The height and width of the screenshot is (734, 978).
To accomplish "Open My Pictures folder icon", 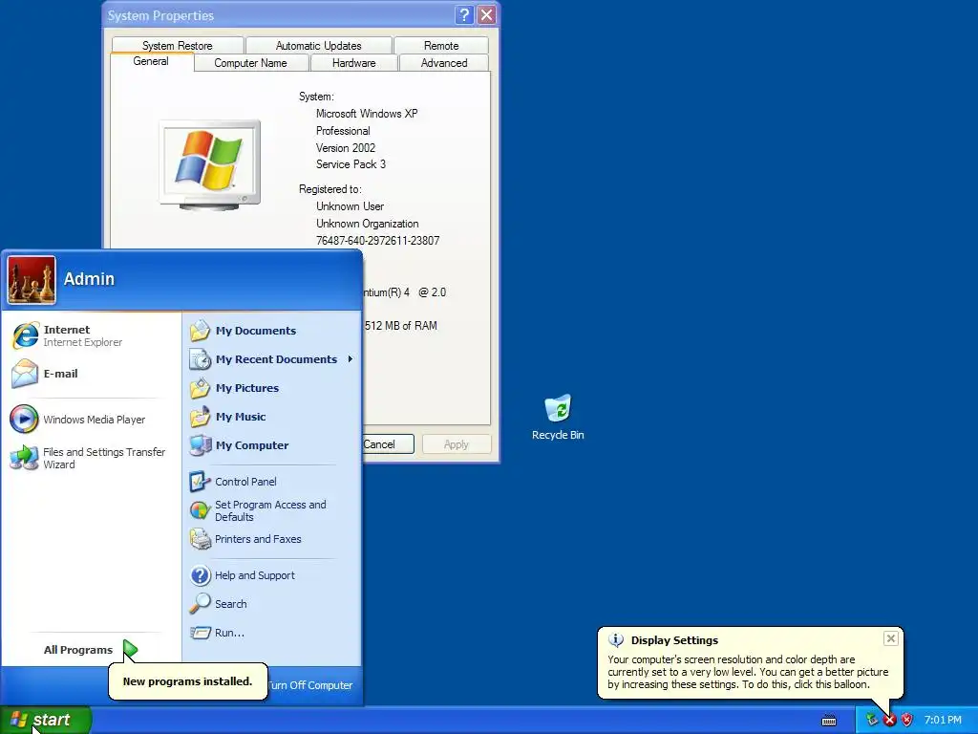I will (201, 388).
